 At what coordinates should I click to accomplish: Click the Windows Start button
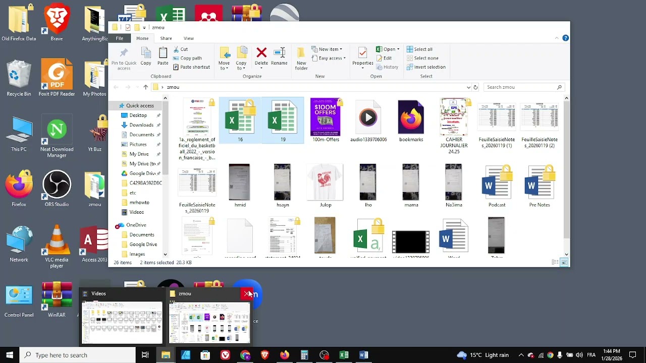pos(10,355)
